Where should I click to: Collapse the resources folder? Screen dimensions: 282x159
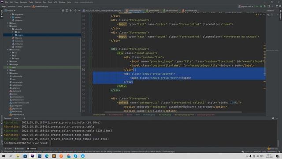pyautogui.click(x=8, y=50)
